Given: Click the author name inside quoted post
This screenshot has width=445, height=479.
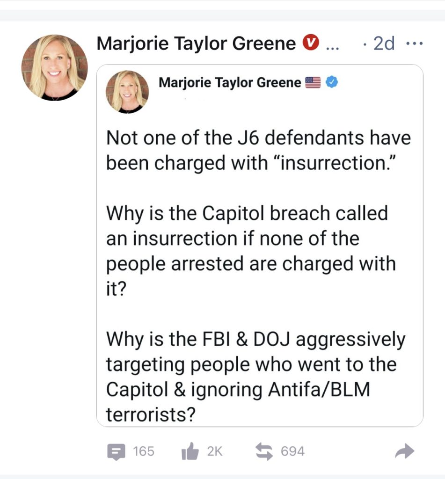Looking at the screenshot, I should click(x=230, y=83).
